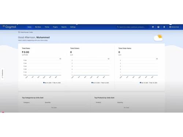Open the Reports menu
The image size is (183, 137).
tap(64, 27)
